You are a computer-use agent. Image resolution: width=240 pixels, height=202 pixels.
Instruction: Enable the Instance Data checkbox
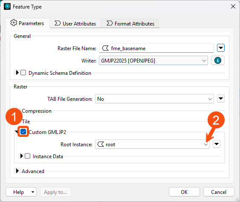click(x=27, y=156)
